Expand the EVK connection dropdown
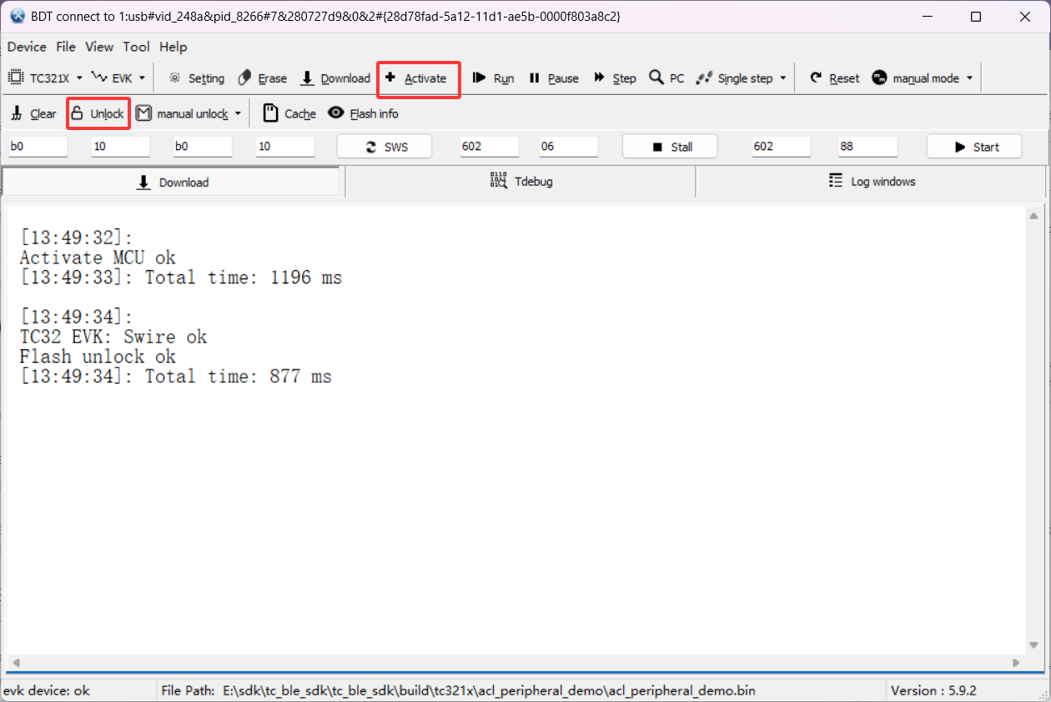Viewport: 1051px width, 702px height. coord(118,78)
